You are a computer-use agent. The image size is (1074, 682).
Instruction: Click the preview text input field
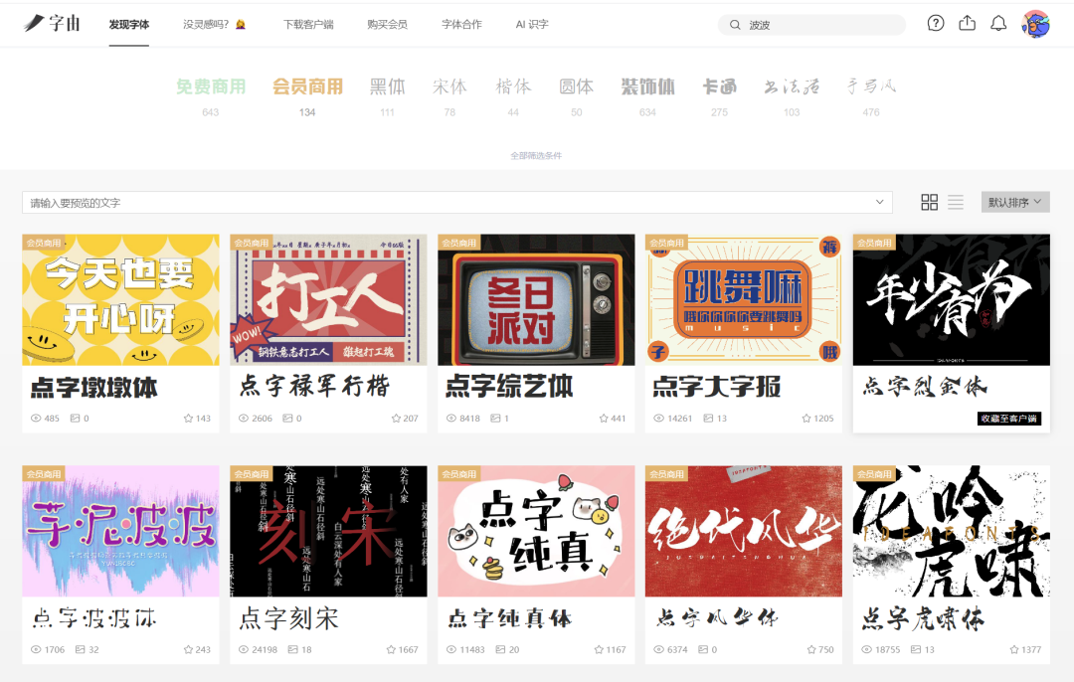[447, 203]
